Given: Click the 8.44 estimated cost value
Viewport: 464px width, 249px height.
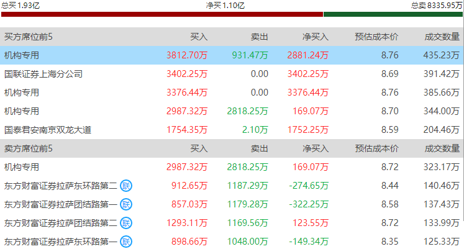Looking at the screenshot, I should (389, 186).
